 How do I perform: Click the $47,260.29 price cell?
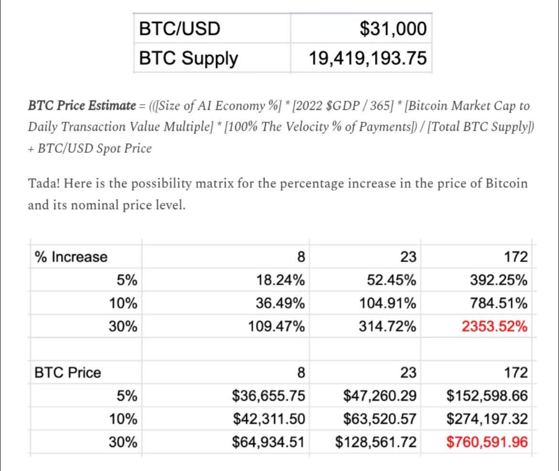380,396
